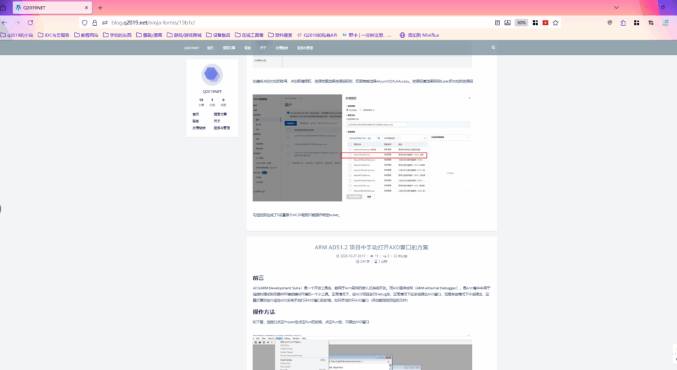Image resolution: width=677 pixels, height=370 pixels.
Task: Open the 番剧/漫画 bookmark folder
Action: click(x=149, y=35)
